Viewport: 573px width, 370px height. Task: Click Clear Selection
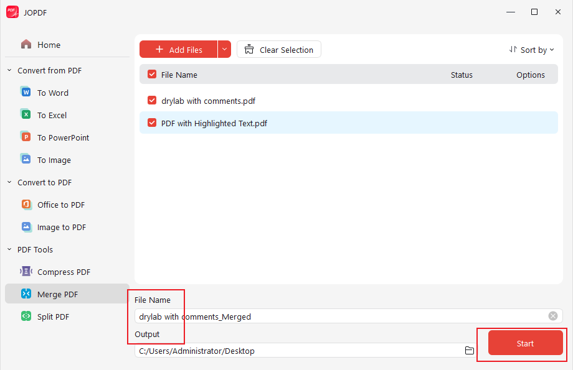tap(278, 49)
